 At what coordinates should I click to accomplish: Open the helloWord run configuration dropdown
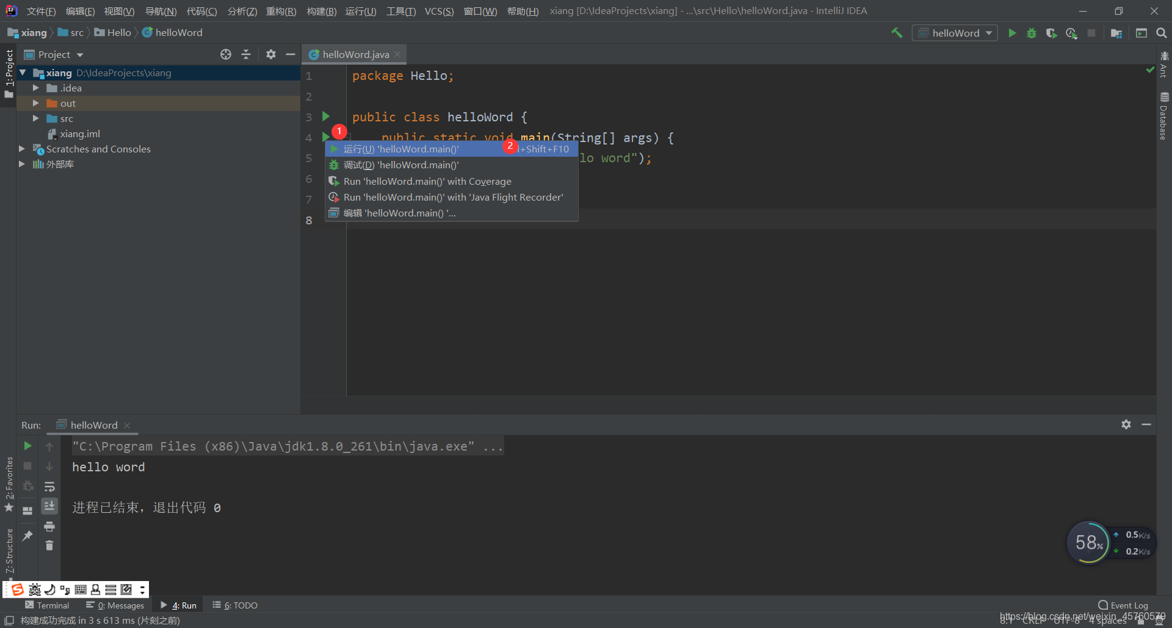(x=955, y=33)
